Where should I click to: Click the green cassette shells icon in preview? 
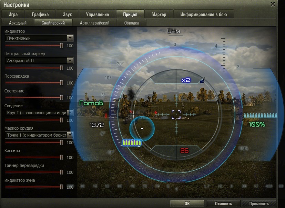pyautogui.click(x=132, y=143)
